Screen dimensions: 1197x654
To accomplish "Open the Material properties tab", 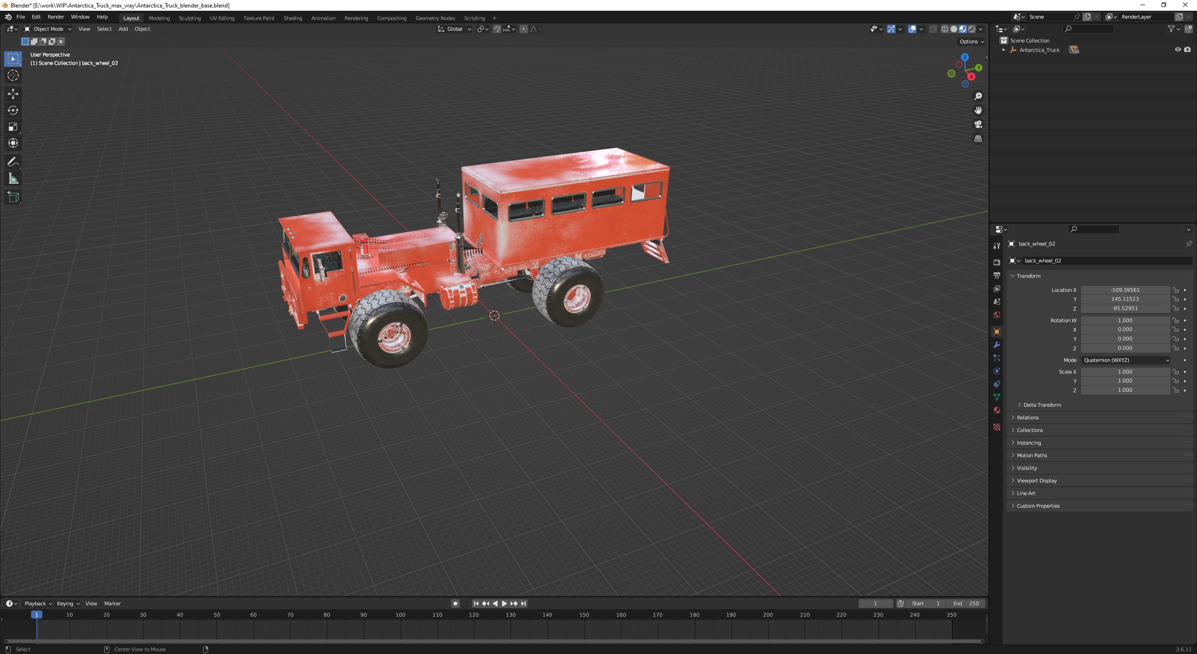I will pos(997,410).
